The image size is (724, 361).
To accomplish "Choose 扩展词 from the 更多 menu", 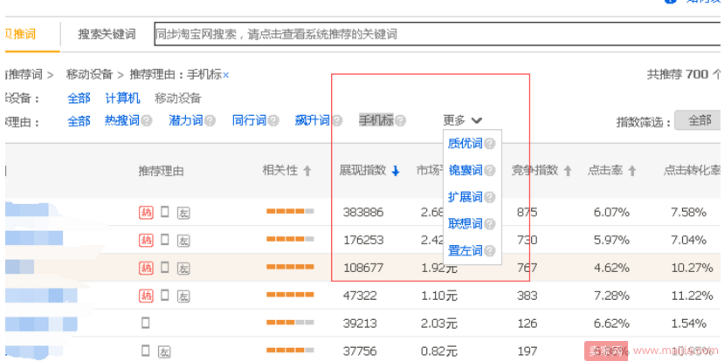I will pos(465,197).
